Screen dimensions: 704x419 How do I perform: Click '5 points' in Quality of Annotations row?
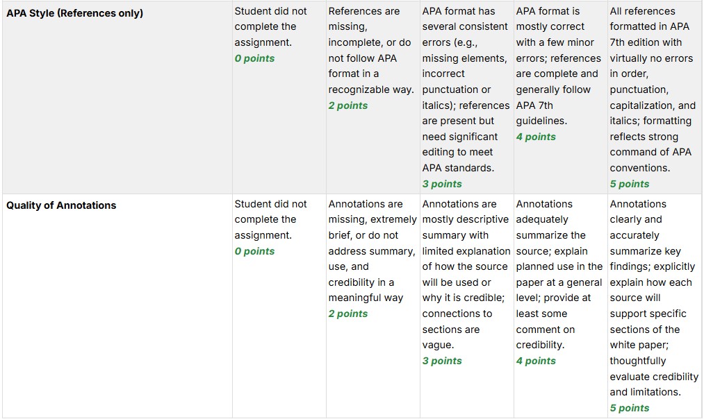pos(630,408)
